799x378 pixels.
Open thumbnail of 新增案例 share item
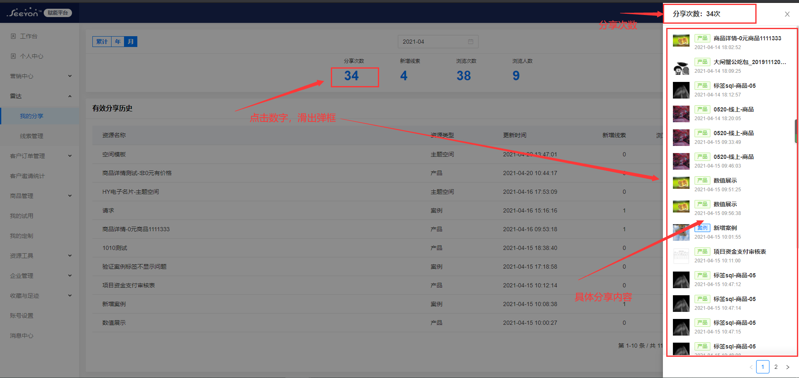click(681, 232)
